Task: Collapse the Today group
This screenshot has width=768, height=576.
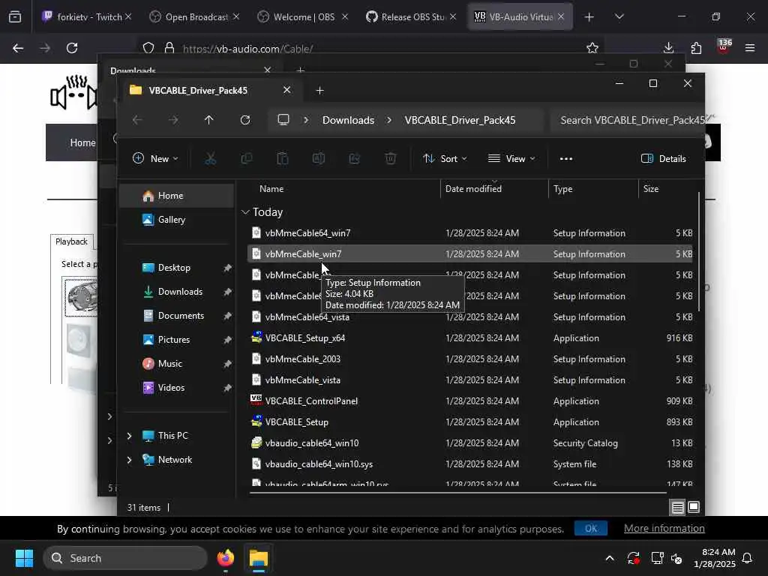Action: pyautogui.click(x=245, y=212)
